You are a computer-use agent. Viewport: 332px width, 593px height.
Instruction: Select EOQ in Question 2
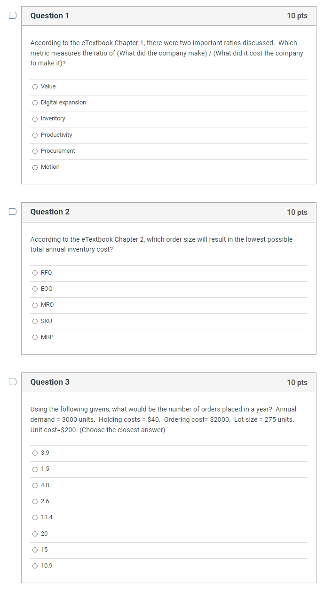pos(35,289)
